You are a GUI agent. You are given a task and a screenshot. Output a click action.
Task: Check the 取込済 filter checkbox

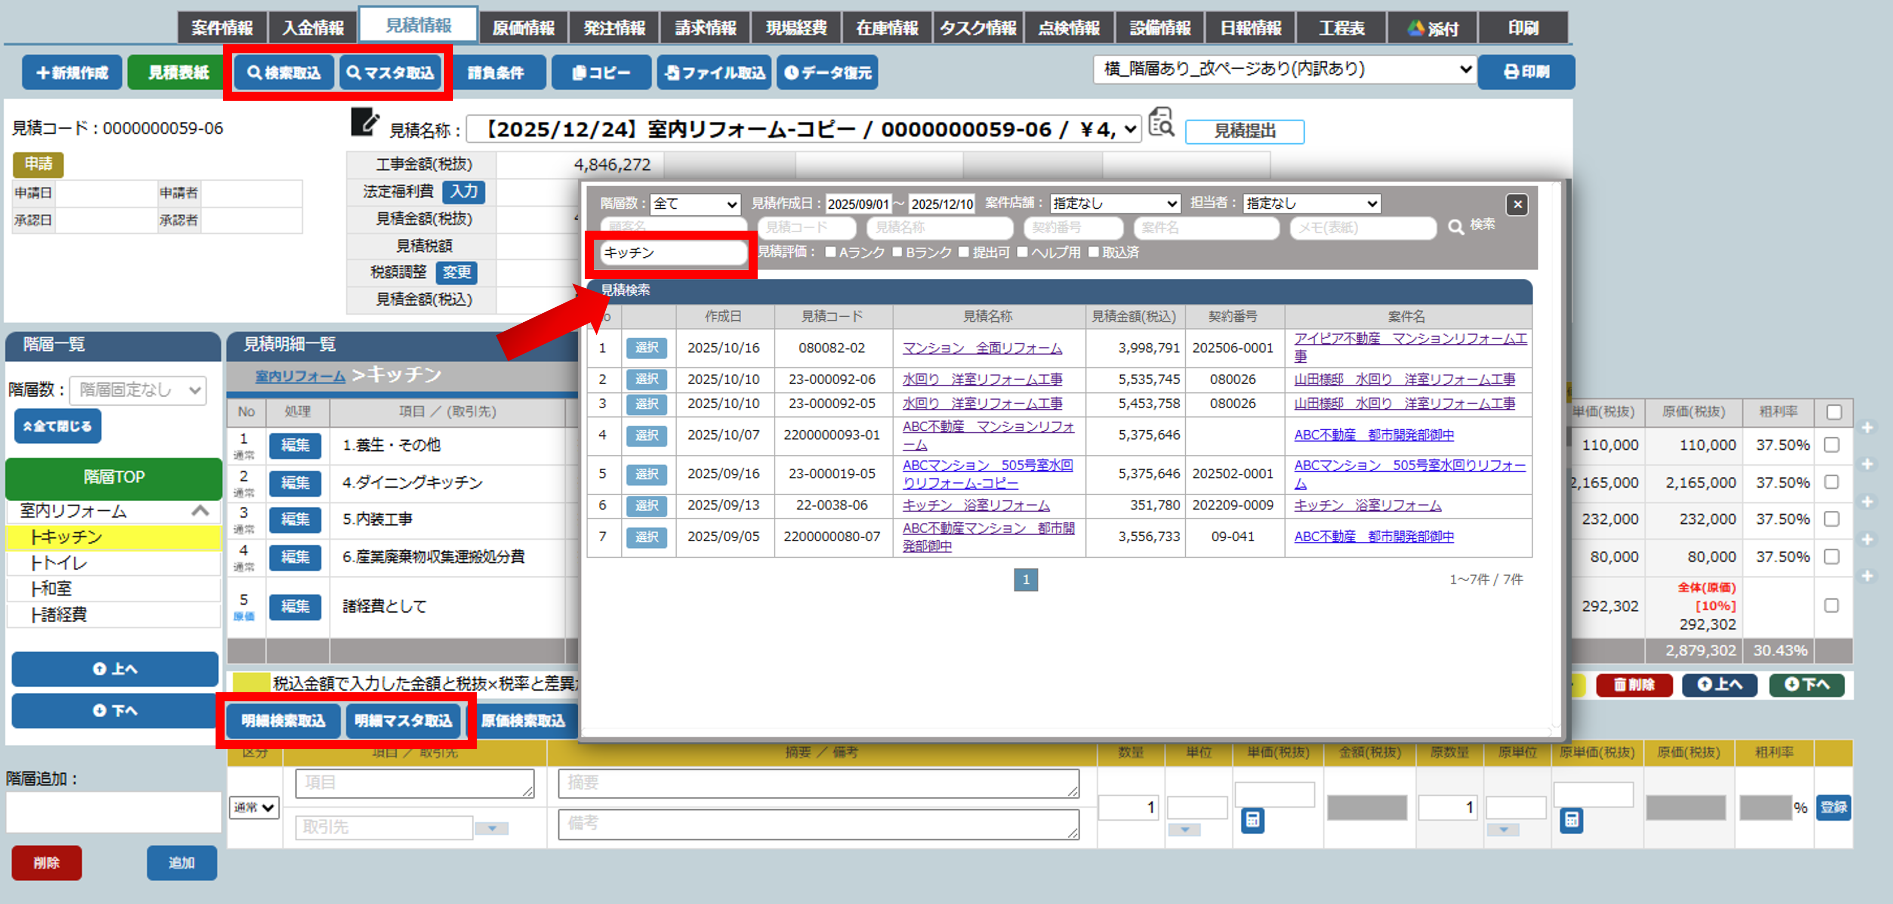pos(1094,252)
